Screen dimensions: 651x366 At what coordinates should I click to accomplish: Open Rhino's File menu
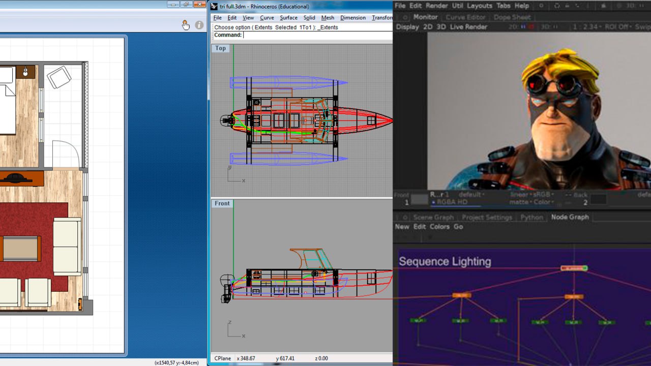tap(218, 18)
